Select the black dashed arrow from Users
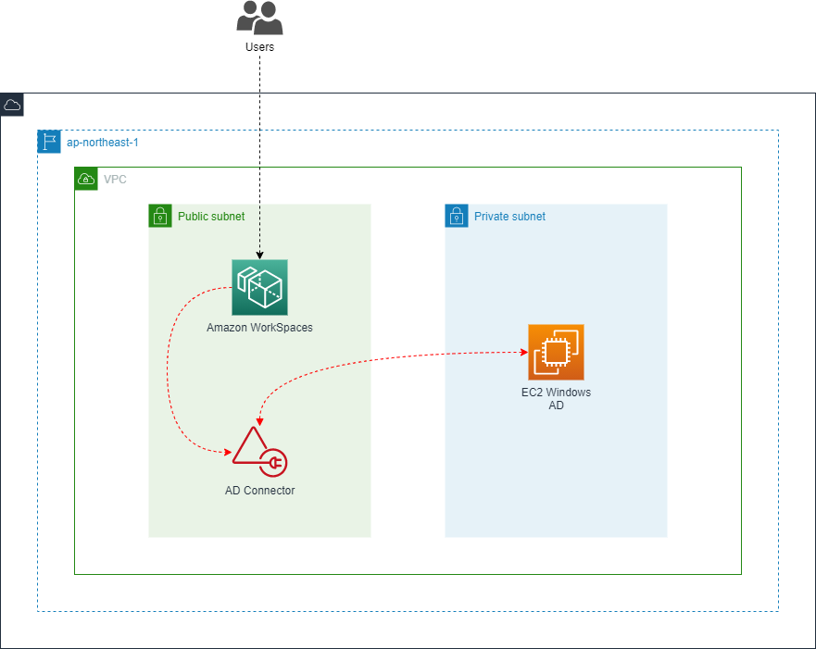The image size is (816, 649). pyautogui.click(x=259, y=148)
